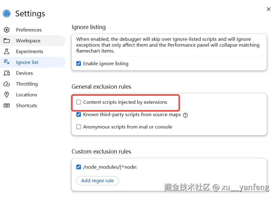Click the Chrome DevTools logo icon
The height and width of the screenshot is (198, 275).
(x=6, y=14)
